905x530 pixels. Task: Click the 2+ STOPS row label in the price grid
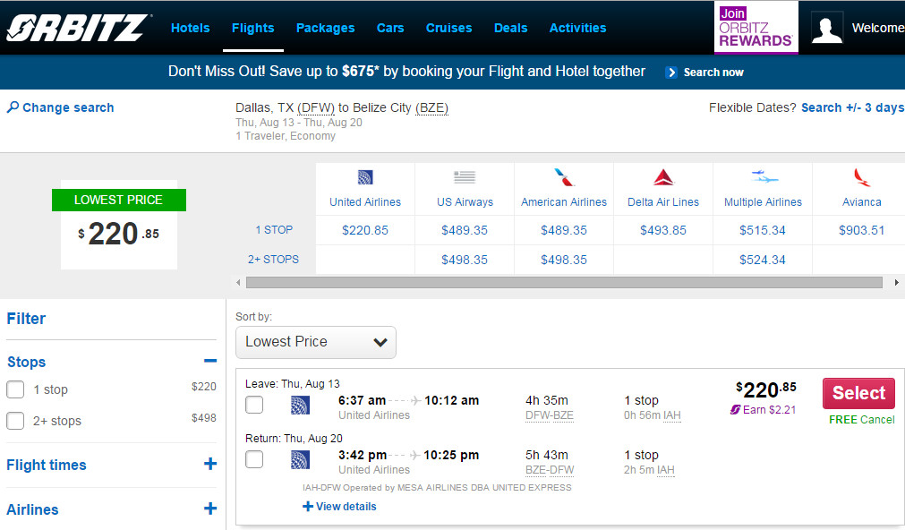pos(274,260)
